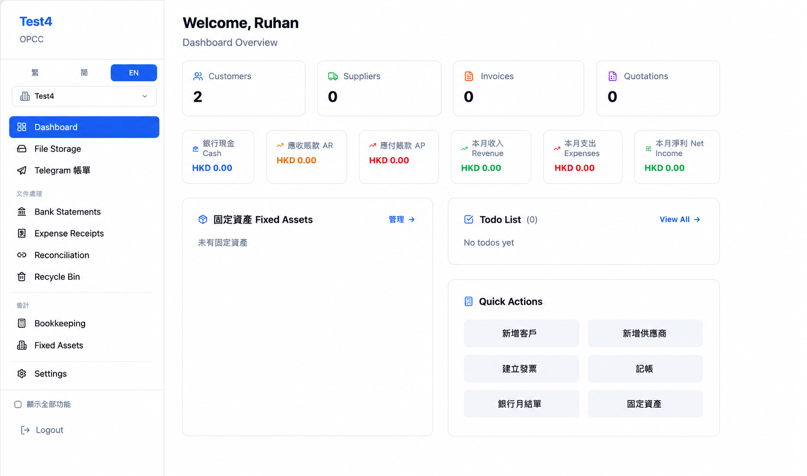This screenshot has width=807, height=476.
Task: Click the Settings gear icon
Action: point(22,374)
